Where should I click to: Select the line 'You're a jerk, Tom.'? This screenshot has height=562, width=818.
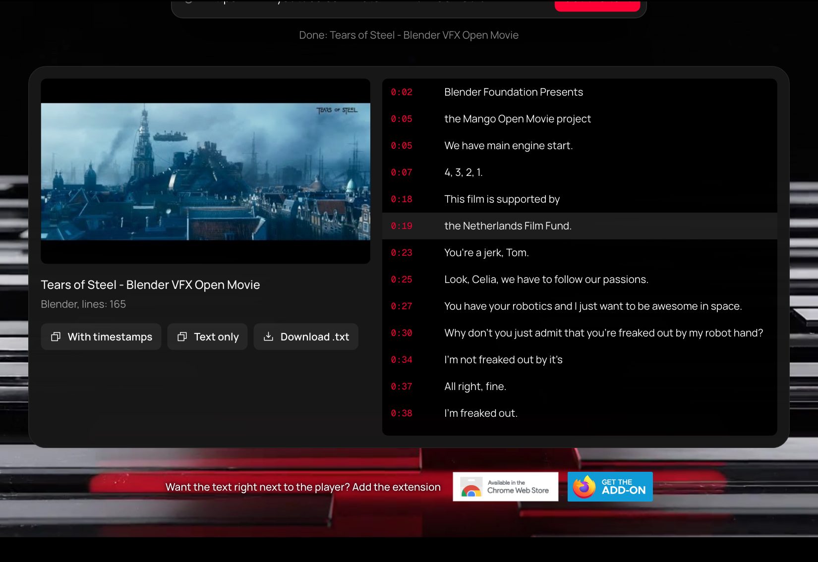click(x=486, y=253)
